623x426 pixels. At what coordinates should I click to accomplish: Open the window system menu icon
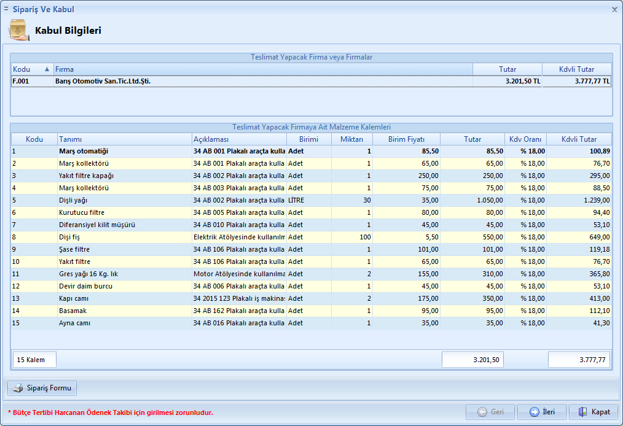(x=6, y=9)
